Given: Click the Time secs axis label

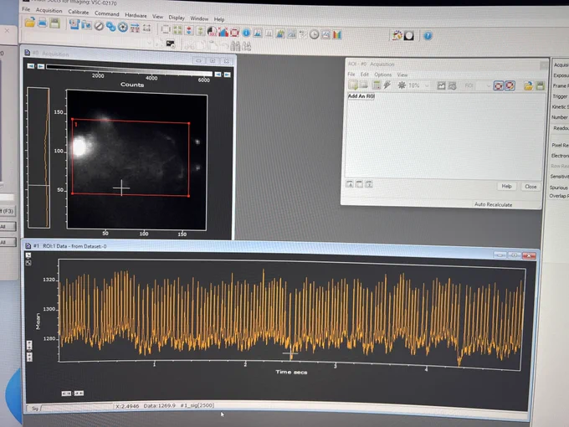Looking at the screenshot, I should tap(291, 372).
